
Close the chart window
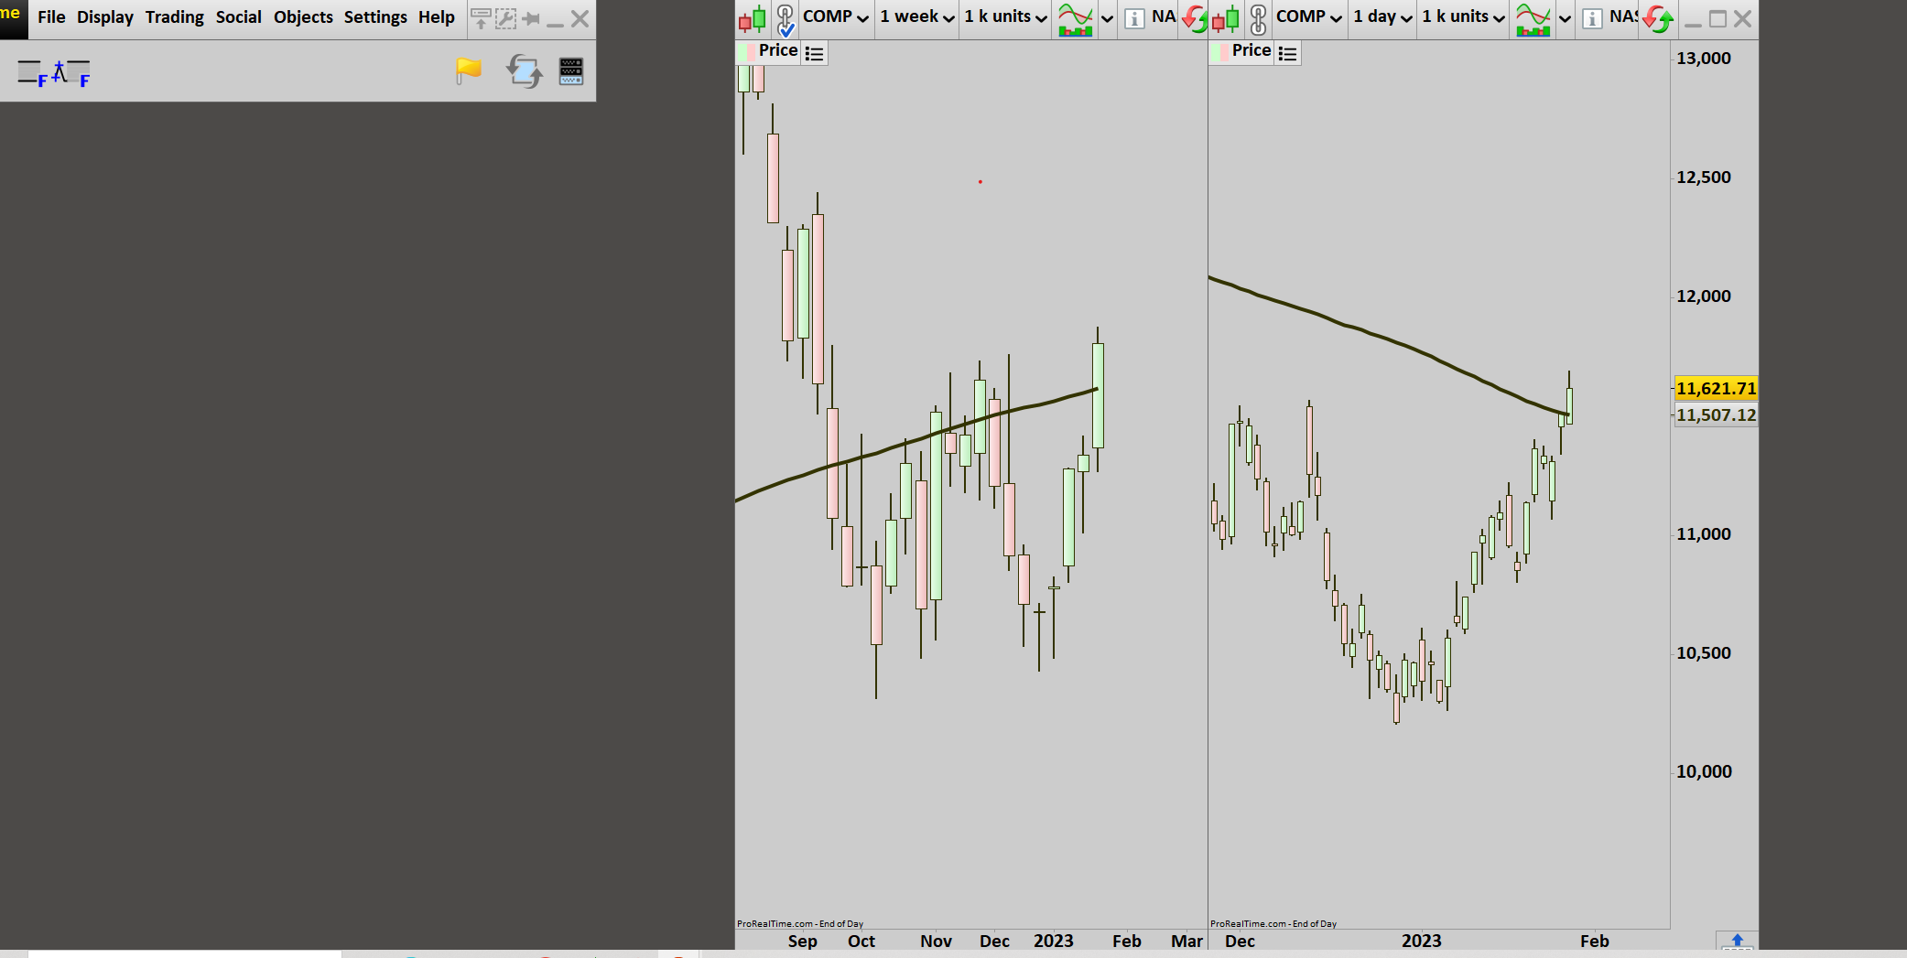pyautogui.click(x=1743, y=19)
